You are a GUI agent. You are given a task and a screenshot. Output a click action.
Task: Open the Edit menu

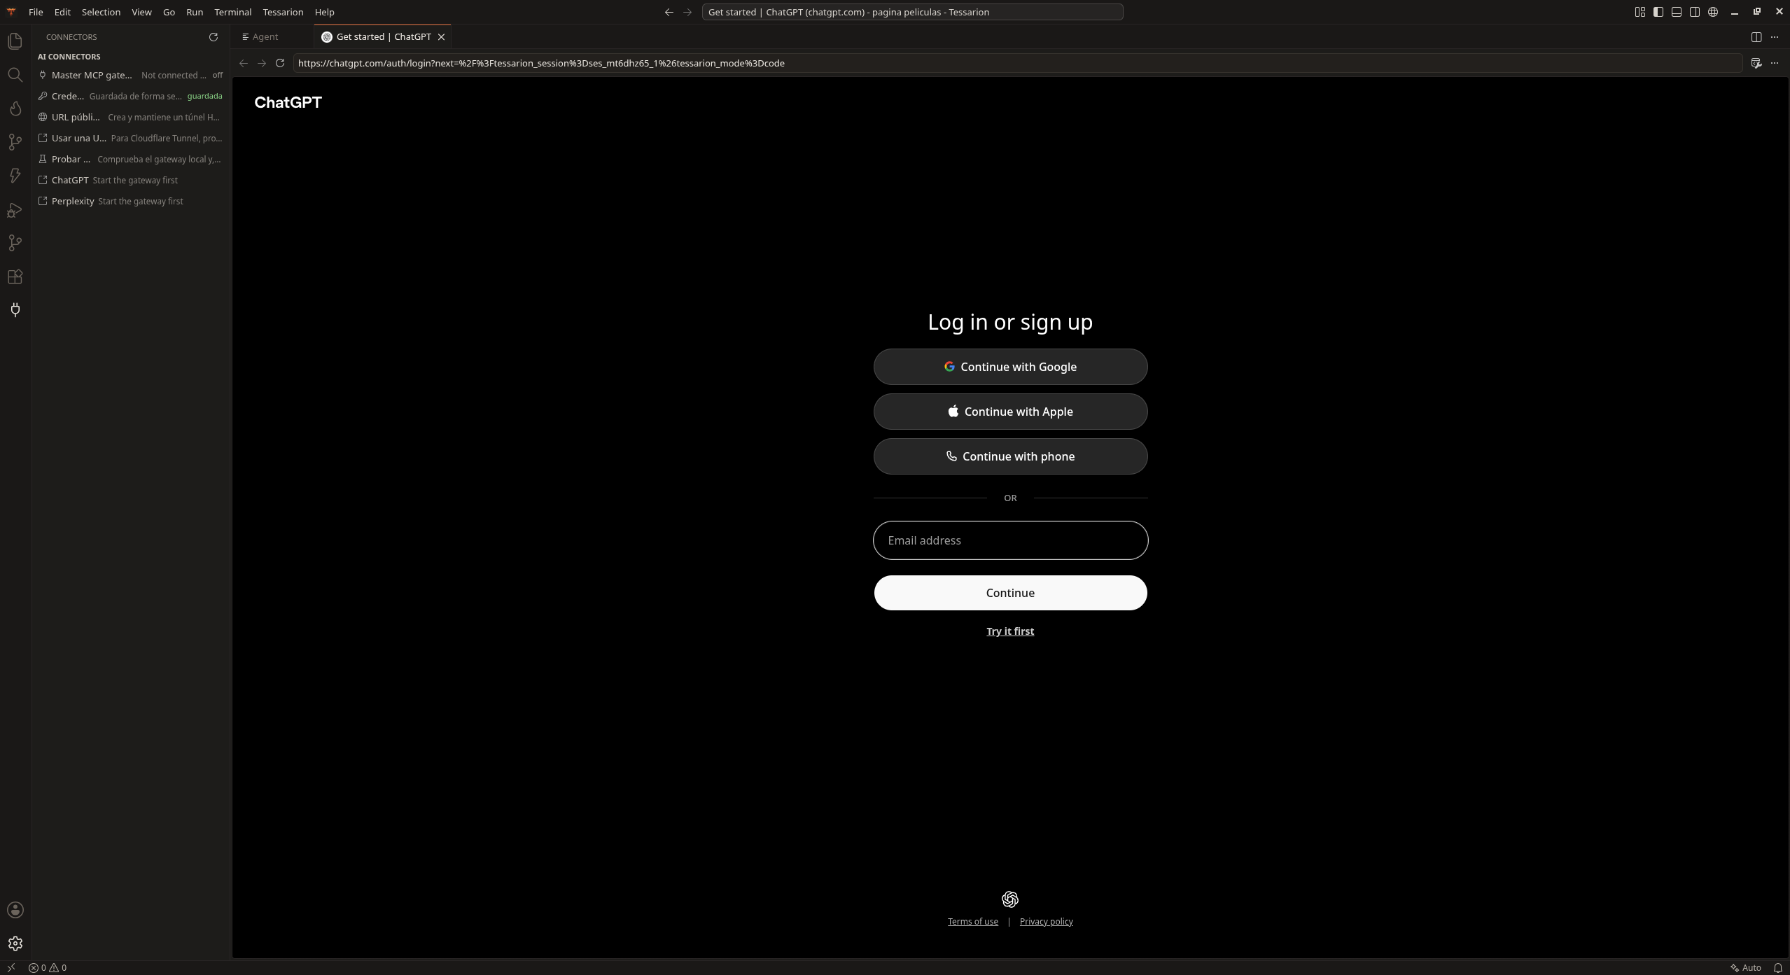[x=62, y=12]
